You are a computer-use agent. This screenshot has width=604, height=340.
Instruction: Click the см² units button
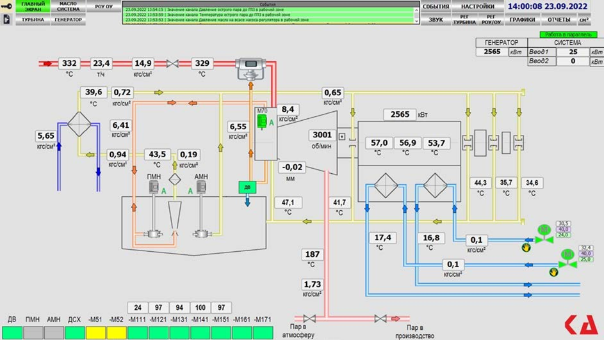[584, 20]
